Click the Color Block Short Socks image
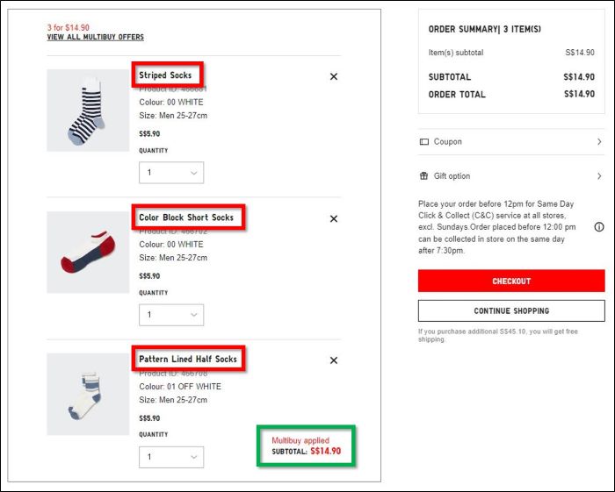The height and width of the screenshot is (492, 615). click(88, 253)
